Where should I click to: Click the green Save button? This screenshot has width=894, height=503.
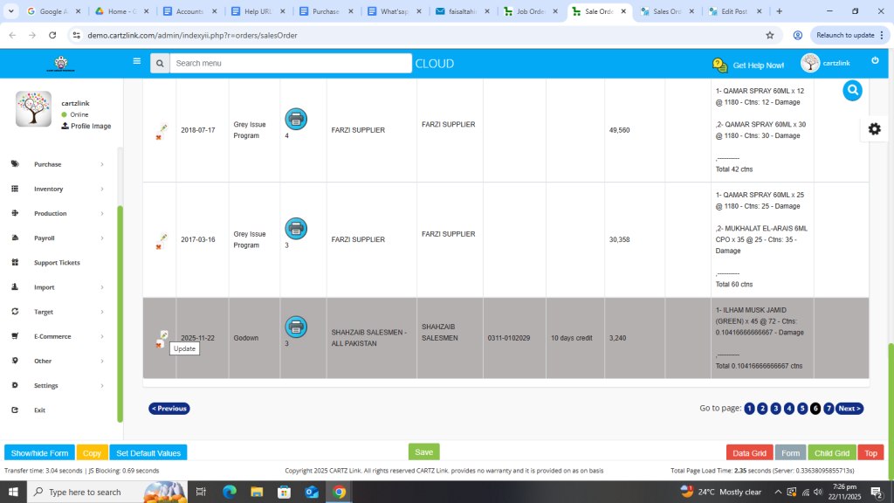pyautogui.click(x=423, y=452)
